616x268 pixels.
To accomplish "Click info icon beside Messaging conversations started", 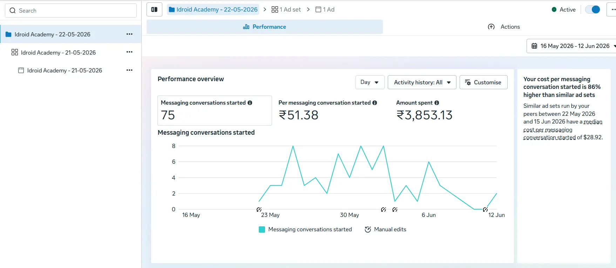I will 250,103.
